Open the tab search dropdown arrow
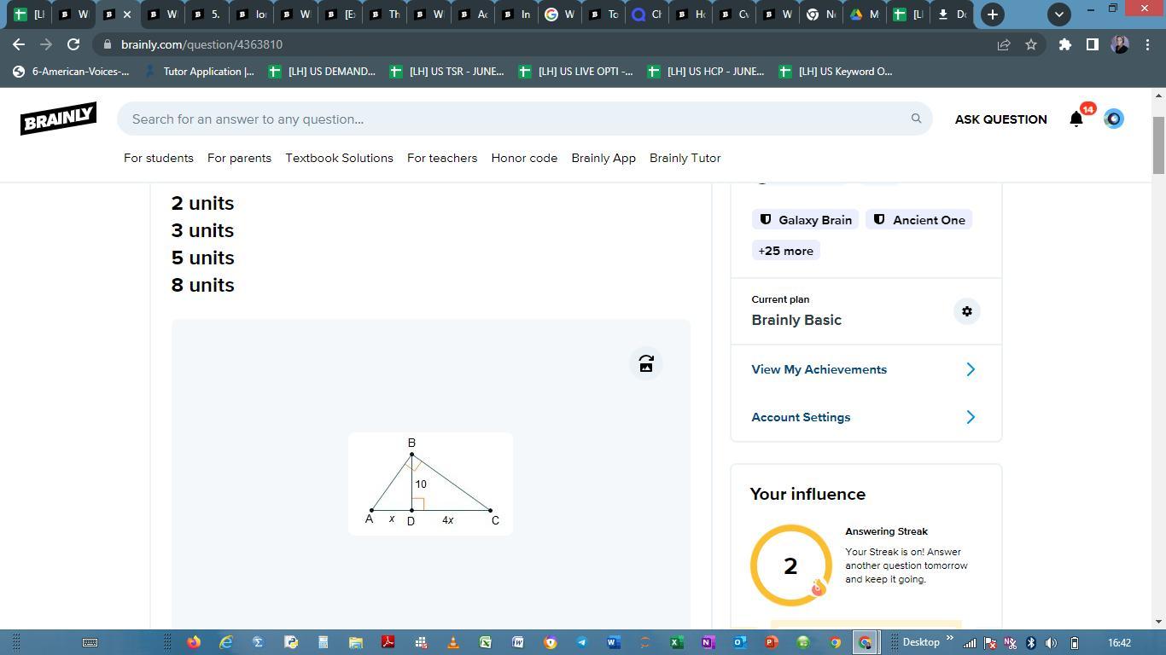The width and height of the screenshot is (1166, 655). tap(1058, 14)
